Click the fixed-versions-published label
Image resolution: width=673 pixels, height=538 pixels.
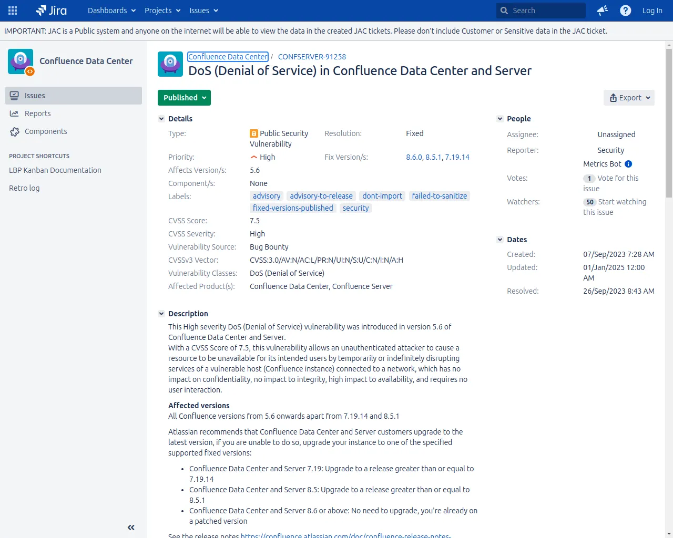pos(293,208)
